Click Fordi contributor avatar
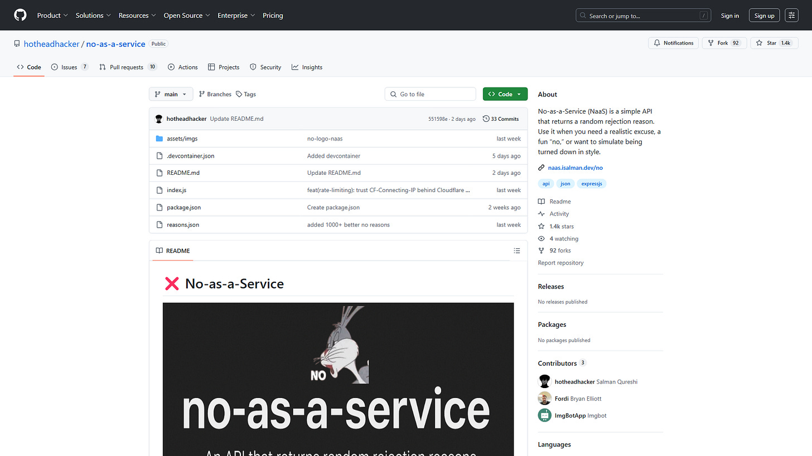Image resolution: width=812 pixels, height=456 pixels. [x=544, y=398]
